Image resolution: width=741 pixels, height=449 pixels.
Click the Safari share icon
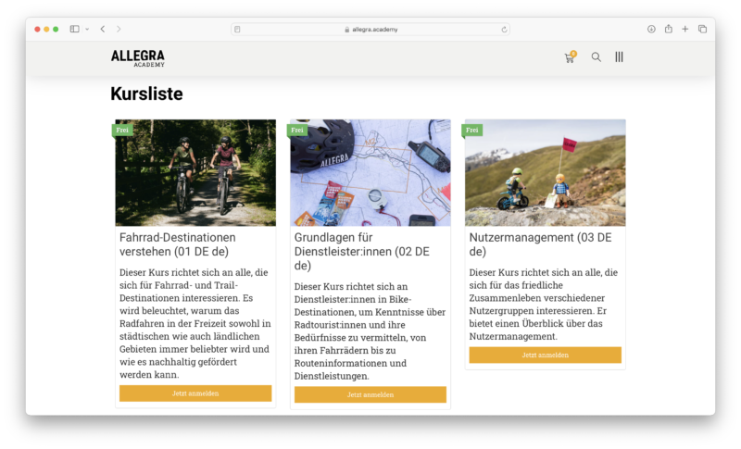coord(668,29)
